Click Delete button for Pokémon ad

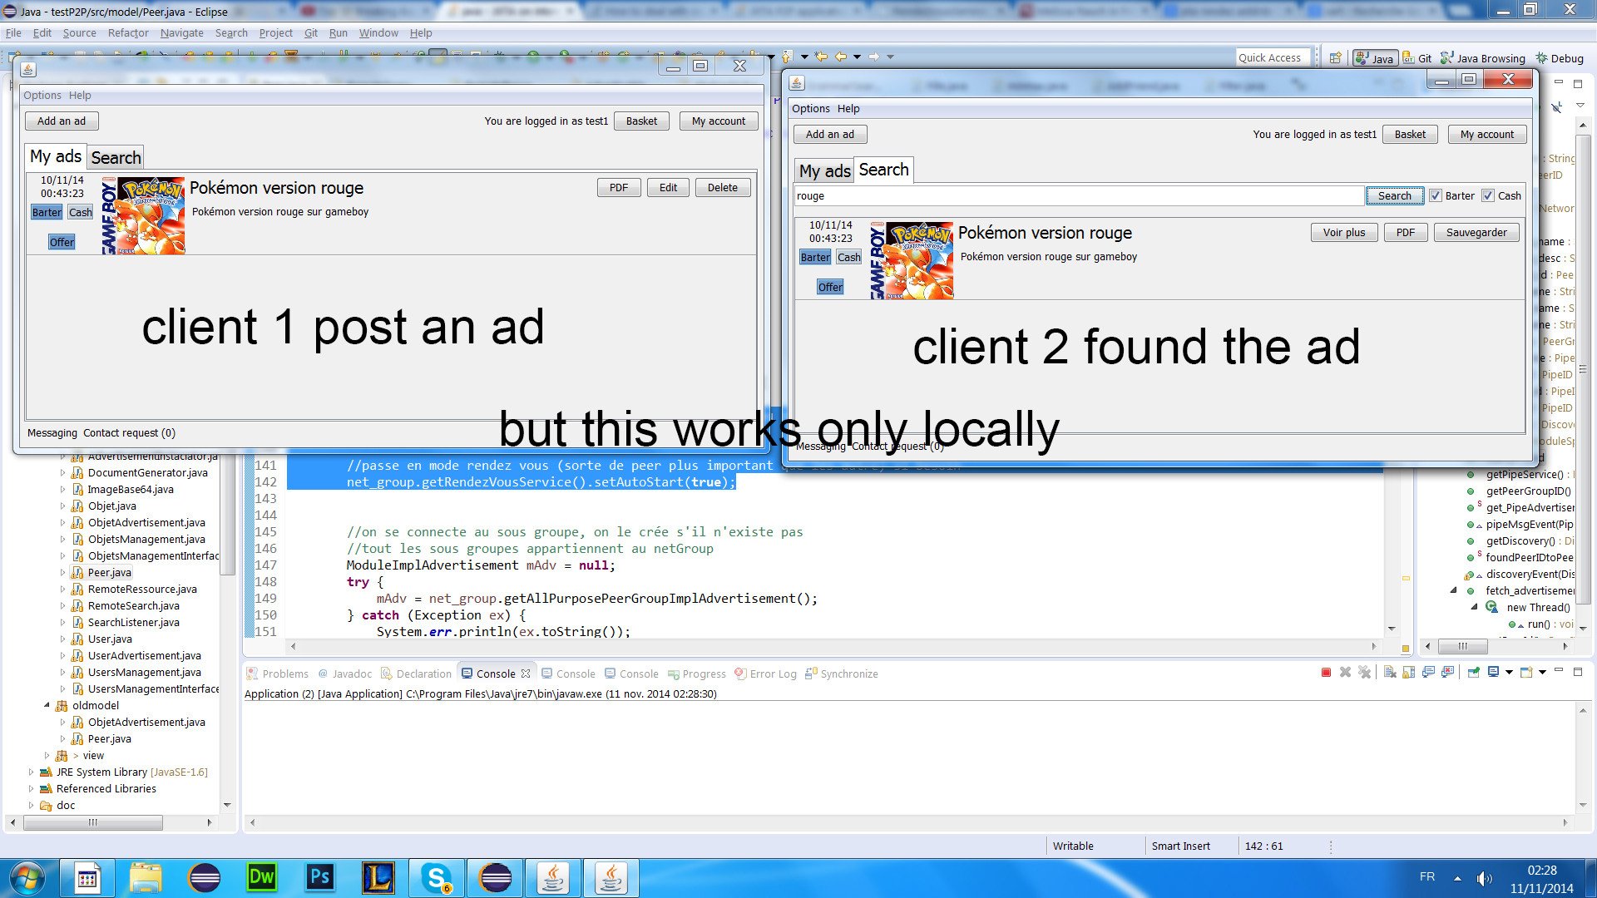point(722,187)
